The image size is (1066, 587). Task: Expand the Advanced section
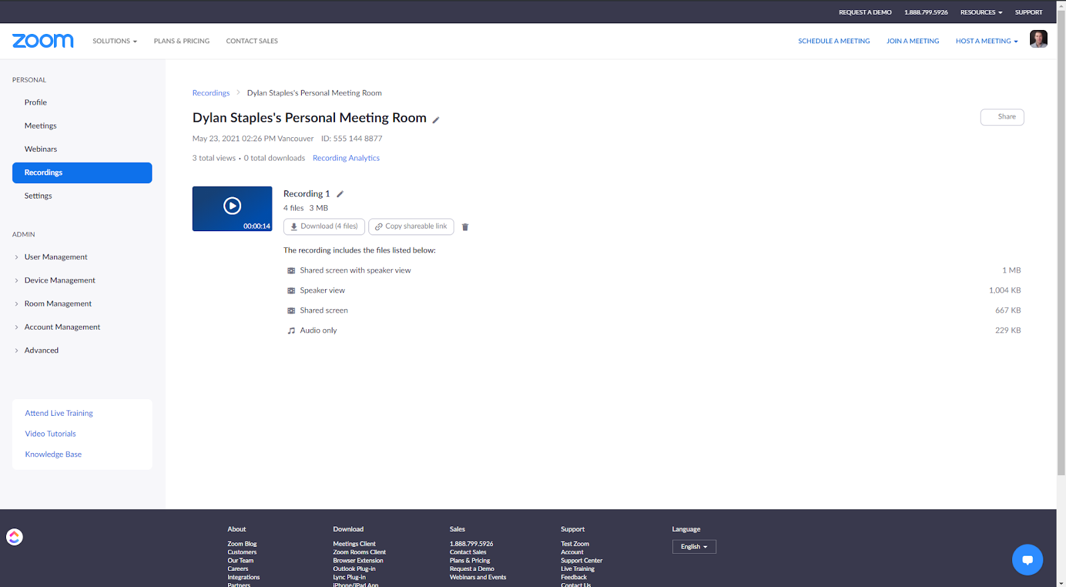[41, 350]
